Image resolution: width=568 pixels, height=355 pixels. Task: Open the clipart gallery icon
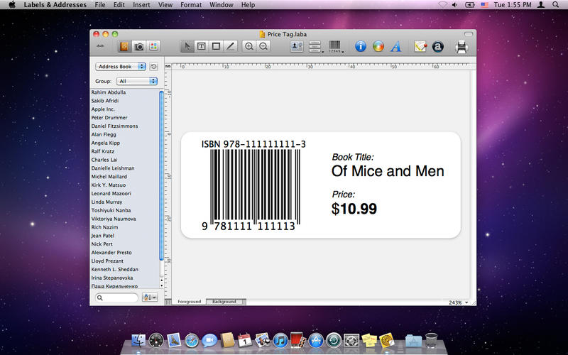[x=153, y=46]
